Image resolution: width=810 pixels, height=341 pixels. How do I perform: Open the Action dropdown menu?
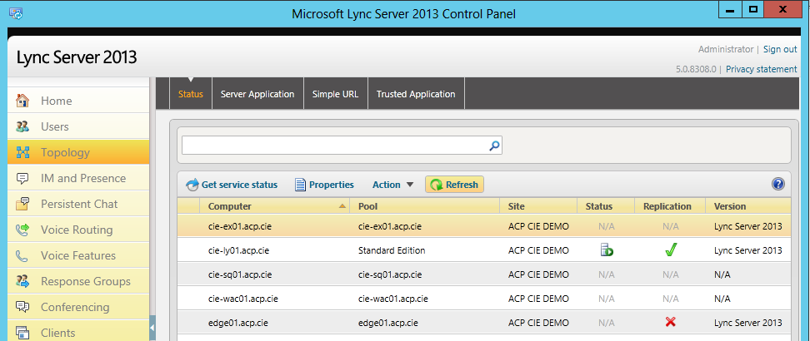pyautogui.click(x=392, y=185)
